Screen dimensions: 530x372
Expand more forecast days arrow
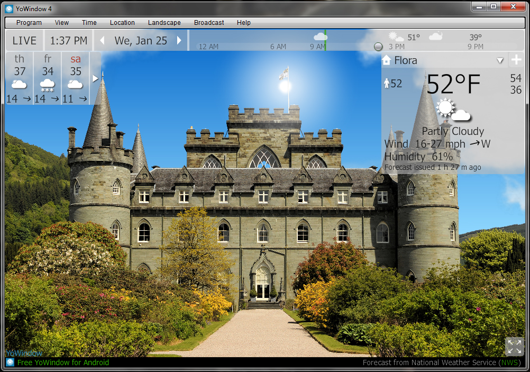pos(96,78)
